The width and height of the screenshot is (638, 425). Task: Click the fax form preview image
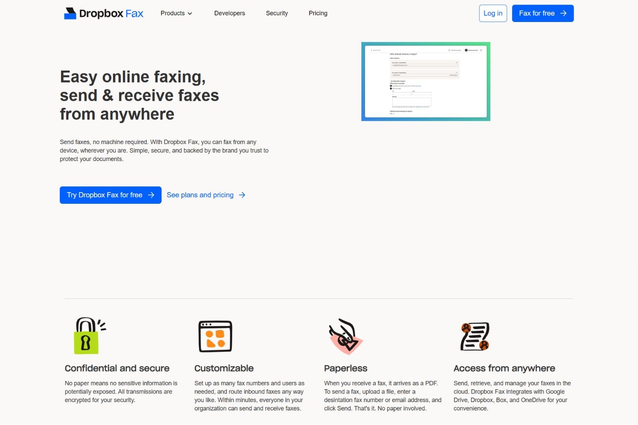426,81
